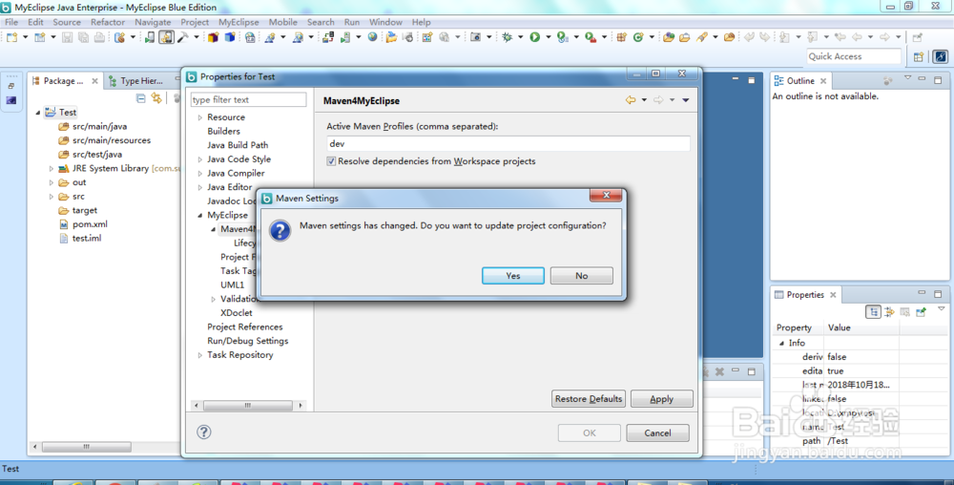
Task: Click the New wizard toolbar icon
Action: click(11, 37)
